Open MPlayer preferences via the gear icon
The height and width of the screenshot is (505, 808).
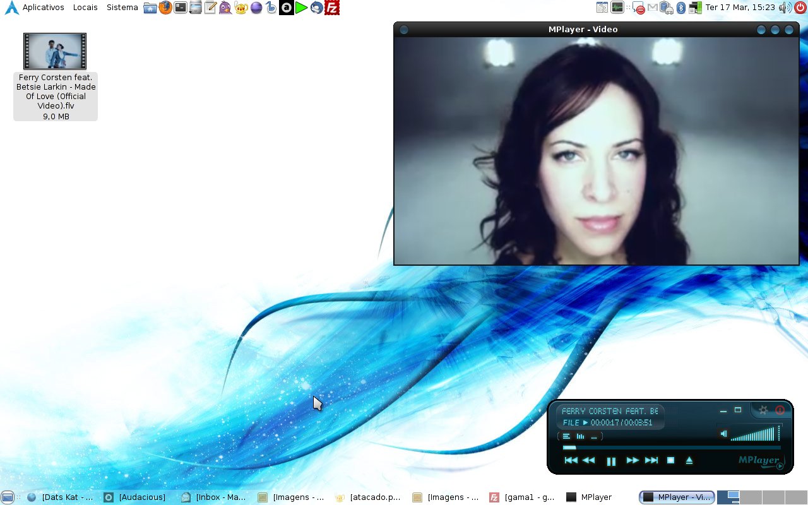[763, 410]
